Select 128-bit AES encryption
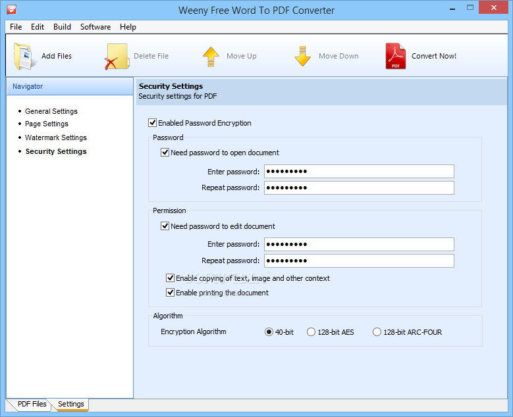This screenshot has width=513, height=417. 311,332
